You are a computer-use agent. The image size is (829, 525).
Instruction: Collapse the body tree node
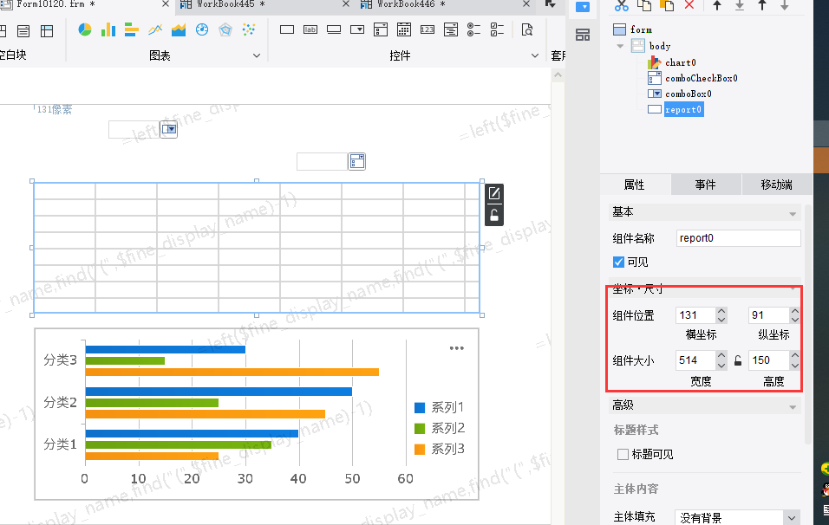[x=621, y=46]
